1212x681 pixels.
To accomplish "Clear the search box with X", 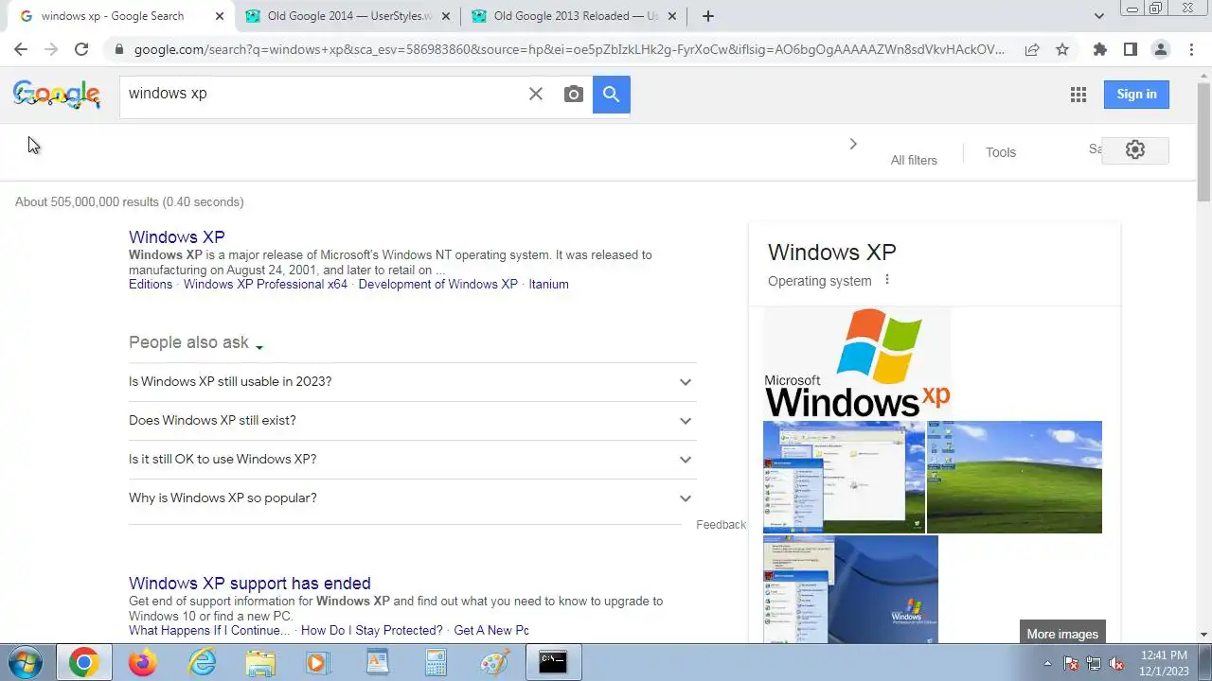I will [x=536, y=94].
